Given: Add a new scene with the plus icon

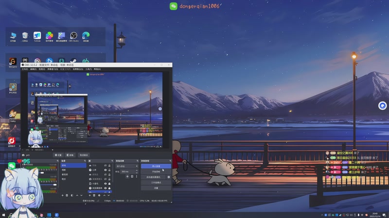Looking at the screenshot, I should pos(63,196).
